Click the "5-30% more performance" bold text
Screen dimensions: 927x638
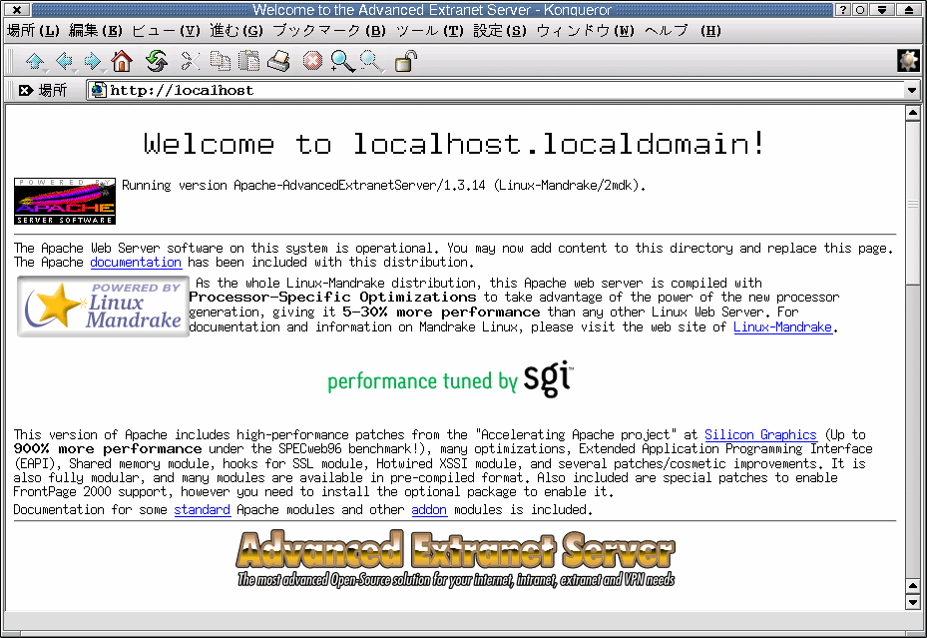441,312
